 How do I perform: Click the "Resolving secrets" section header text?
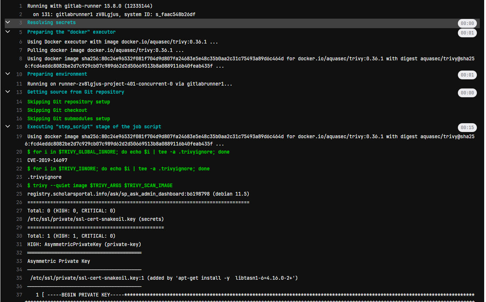(x=51, y=22)
